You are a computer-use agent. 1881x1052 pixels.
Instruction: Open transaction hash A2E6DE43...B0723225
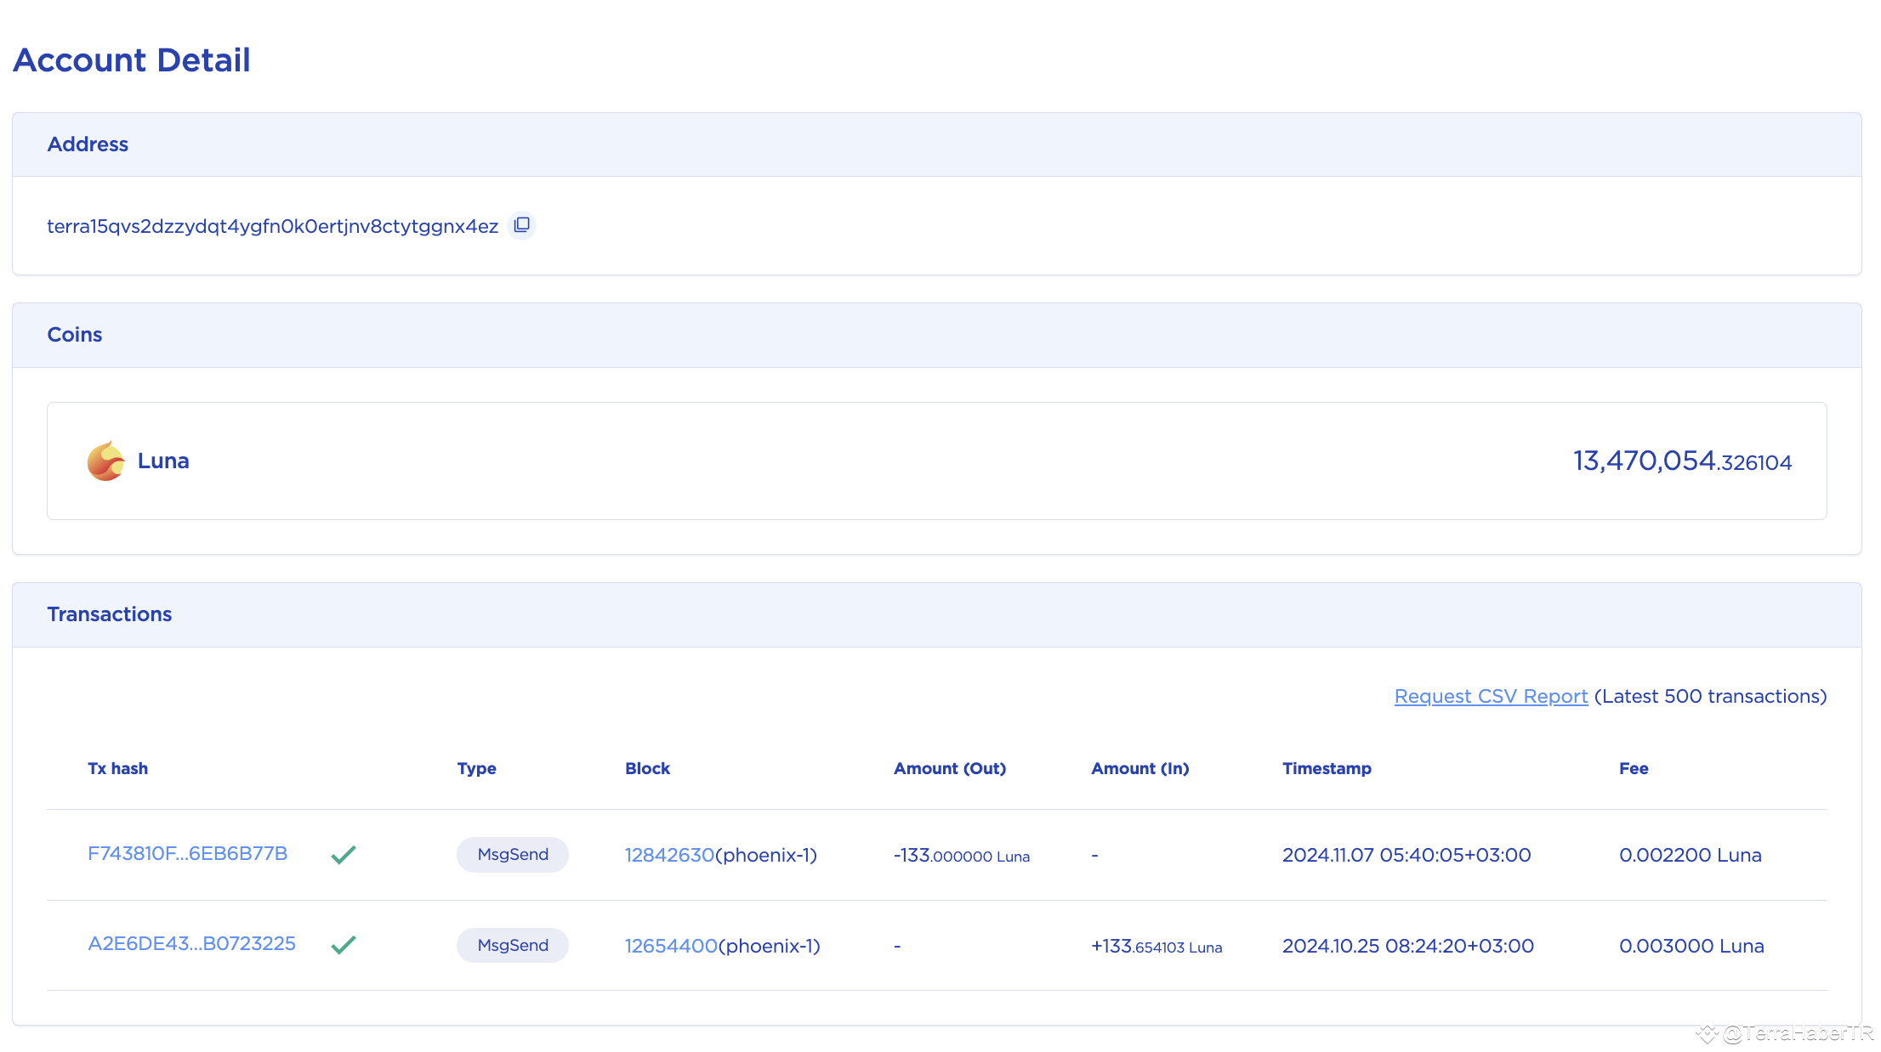[191, 943]
